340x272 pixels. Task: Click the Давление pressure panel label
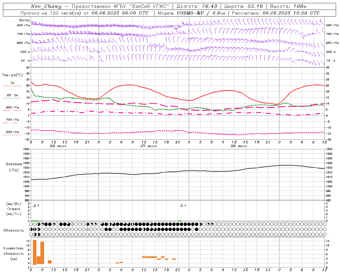pyautogui.click(x=14, y=164)
